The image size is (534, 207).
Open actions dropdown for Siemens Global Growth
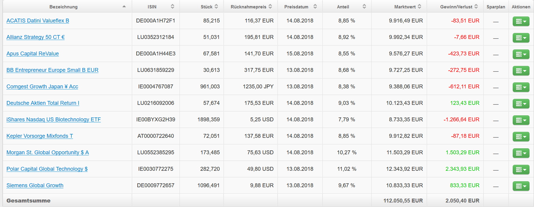(521, 186)
